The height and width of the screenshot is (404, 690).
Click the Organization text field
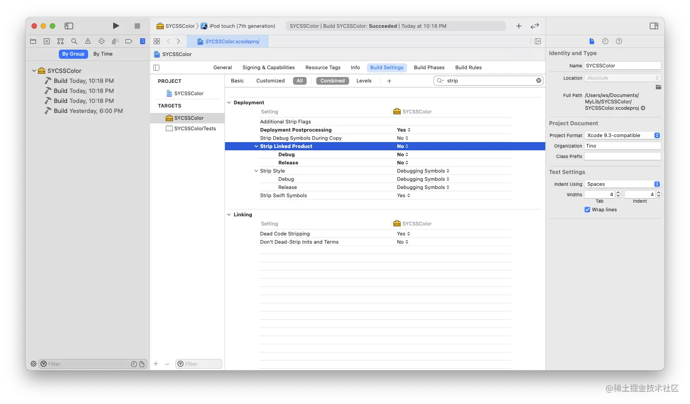pyautogui.click(x=622, y=146)
